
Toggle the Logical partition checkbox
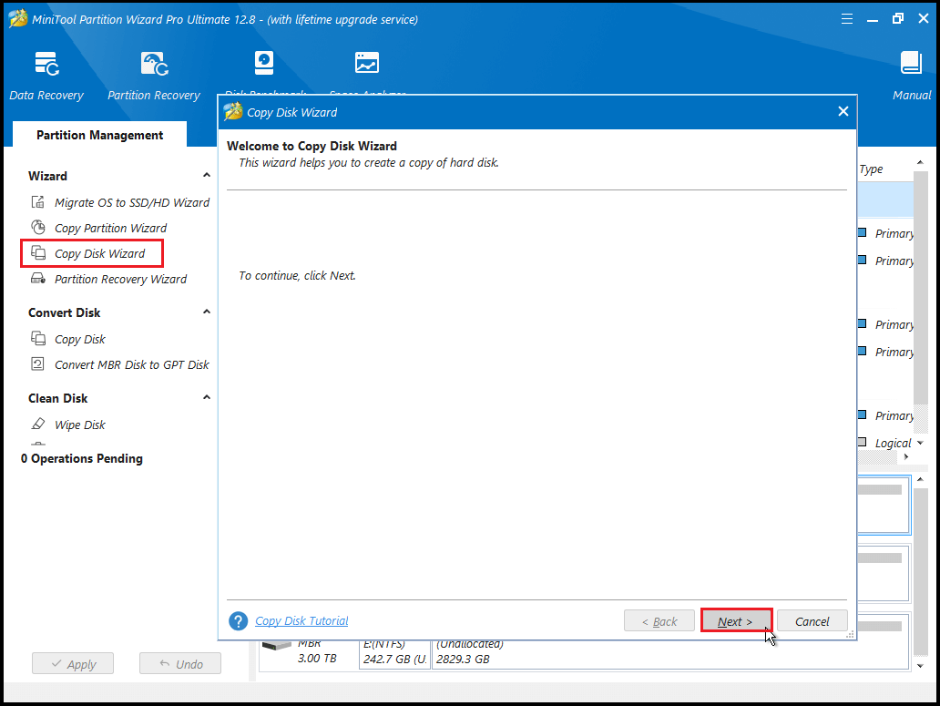(860, 443)
